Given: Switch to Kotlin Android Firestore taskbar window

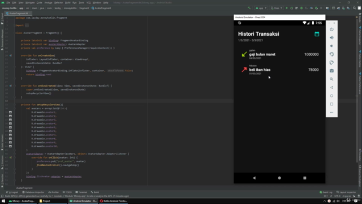Looking at the screenshot, I should coord(114,201).
